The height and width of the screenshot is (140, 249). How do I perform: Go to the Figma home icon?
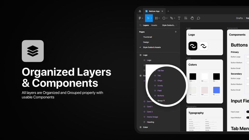pyautogui.click(x=140, y=11)
